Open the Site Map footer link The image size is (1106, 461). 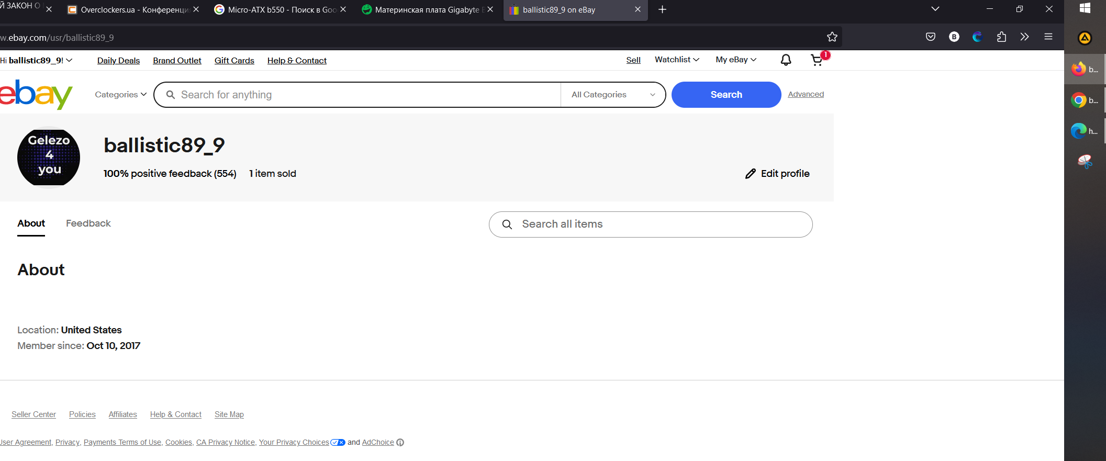pyautogui.click(x=229, y=414)
